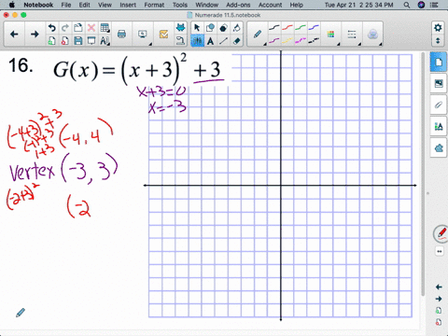Image resolution: width=448 pixels, height=336 pixels.
Task: Open Spotlight search in menu bar
Action: (x=406, y=5)
